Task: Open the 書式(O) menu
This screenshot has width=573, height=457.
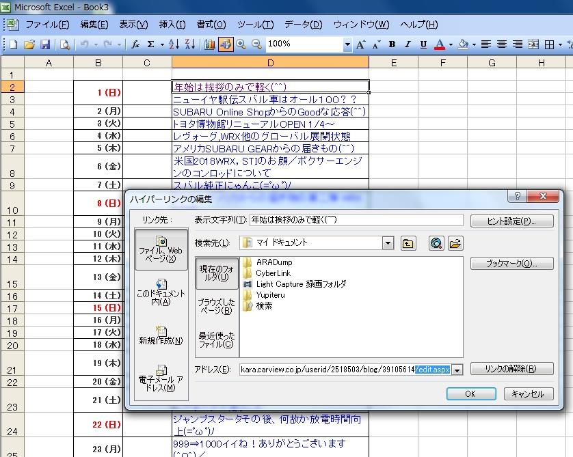Action: 211,25
